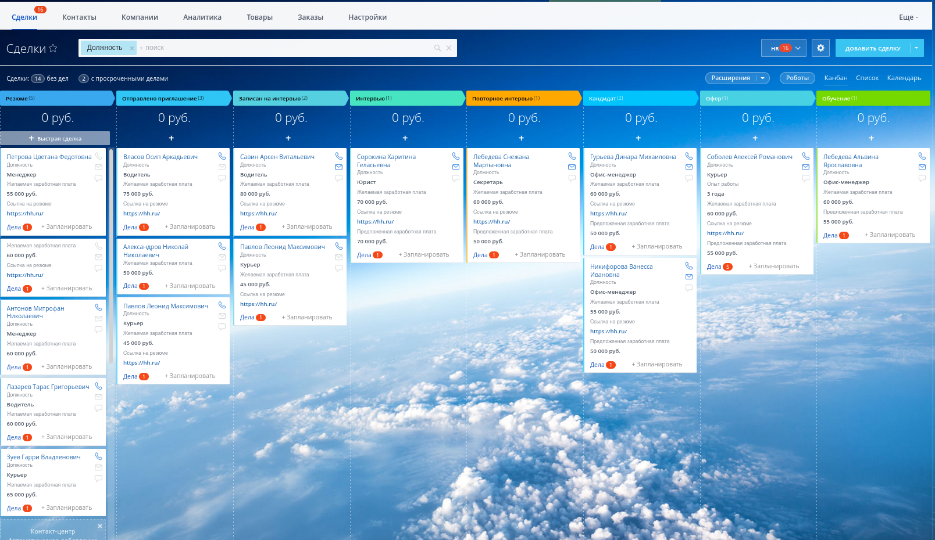Click the plus icon under Интервью column

405,138
